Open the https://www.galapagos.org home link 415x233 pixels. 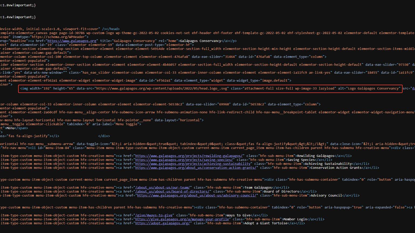click(72, 41)
